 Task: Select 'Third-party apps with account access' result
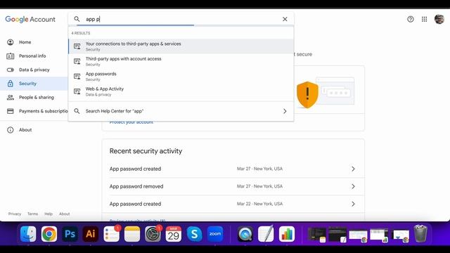(181, 61)
